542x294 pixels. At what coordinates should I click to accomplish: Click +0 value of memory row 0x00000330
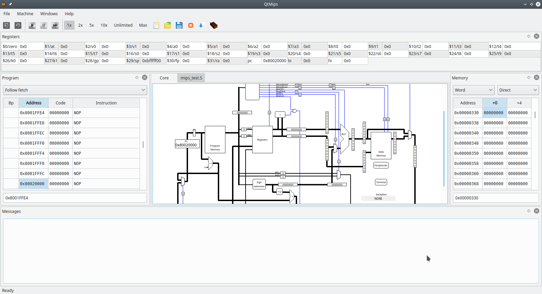495,113
